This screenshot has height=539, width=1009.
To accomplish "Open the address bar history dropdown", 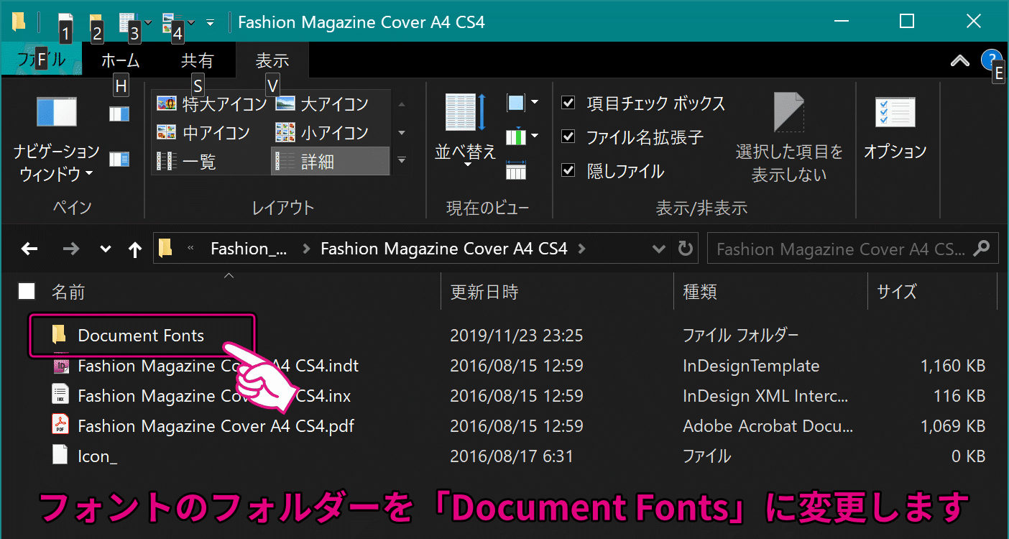I will tap(658, 249).
